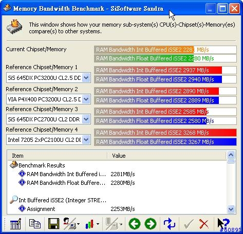Click the Options table icon in bottom toolbar
Viewport: 243px width, 234px height.
click(15, 224)
